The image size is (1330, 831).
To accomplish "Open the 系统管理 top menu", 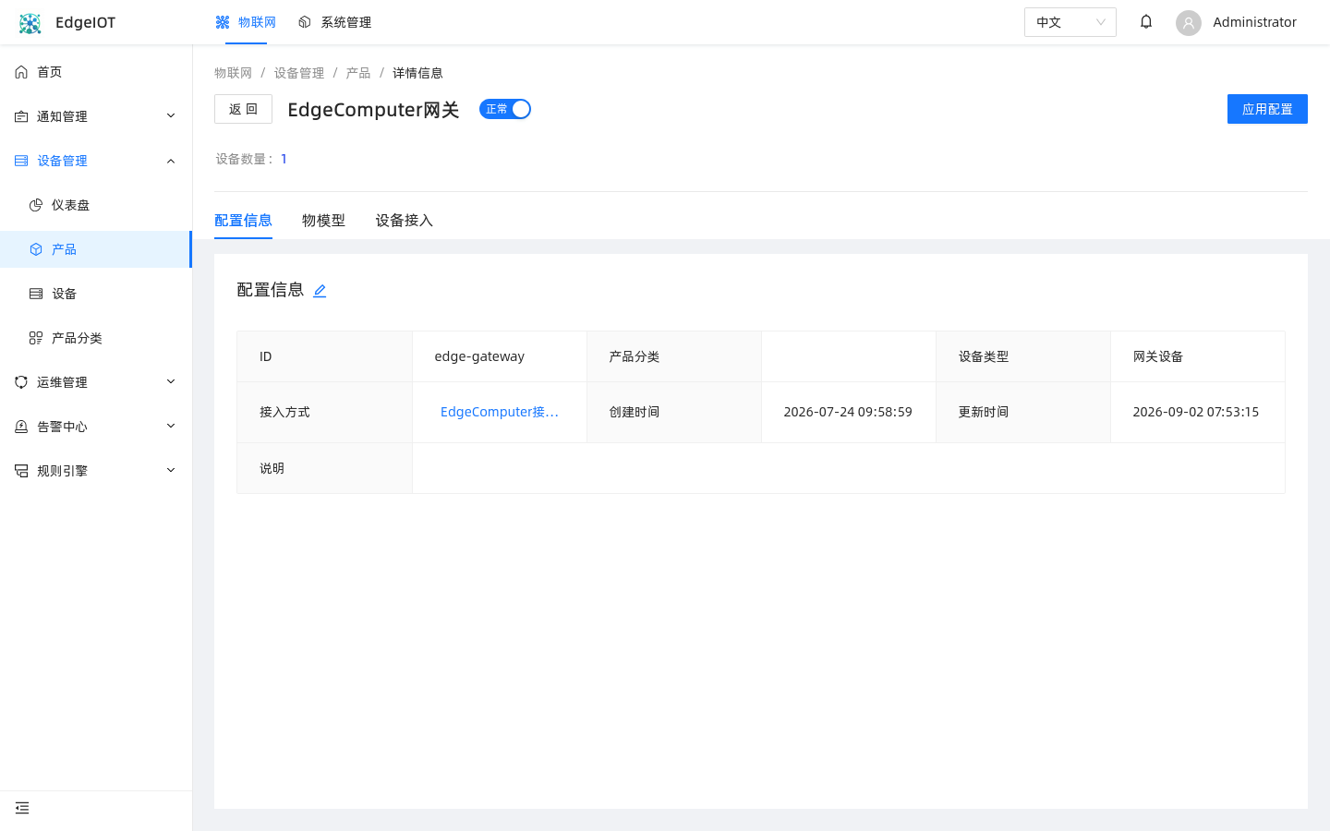I will tap(335, 22).
